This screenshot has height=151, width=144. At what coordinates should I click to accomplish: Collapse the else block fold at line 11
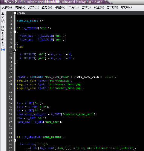click(15, 51)
